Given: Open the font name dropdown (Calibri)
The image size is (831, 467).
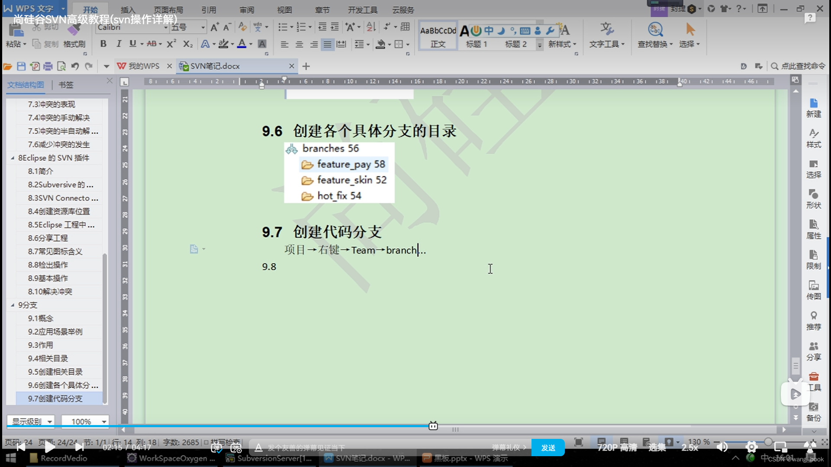Looking at the screenshot, I should pyautogui.click(x=166, y=27).
